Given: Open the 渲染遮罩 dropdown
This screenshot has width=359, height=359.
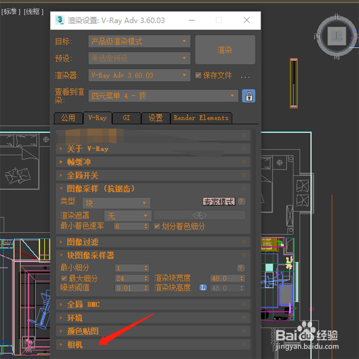Looking at the screenshot, I should pyautogui.click(x=128, y=216).
